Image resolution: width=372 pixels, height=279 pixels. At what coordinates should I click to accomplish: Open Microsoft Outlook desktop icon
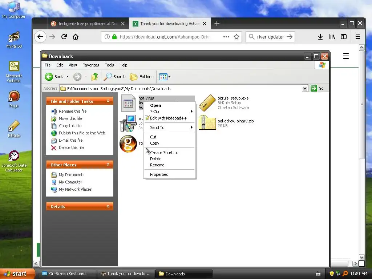coord(14,72)
